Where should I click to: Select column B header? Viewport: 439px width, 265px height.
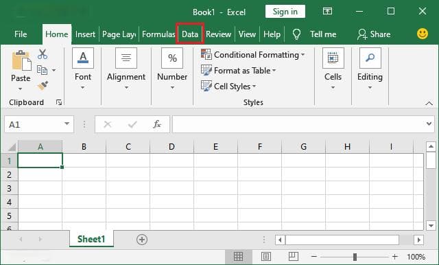tap(84, 147)
